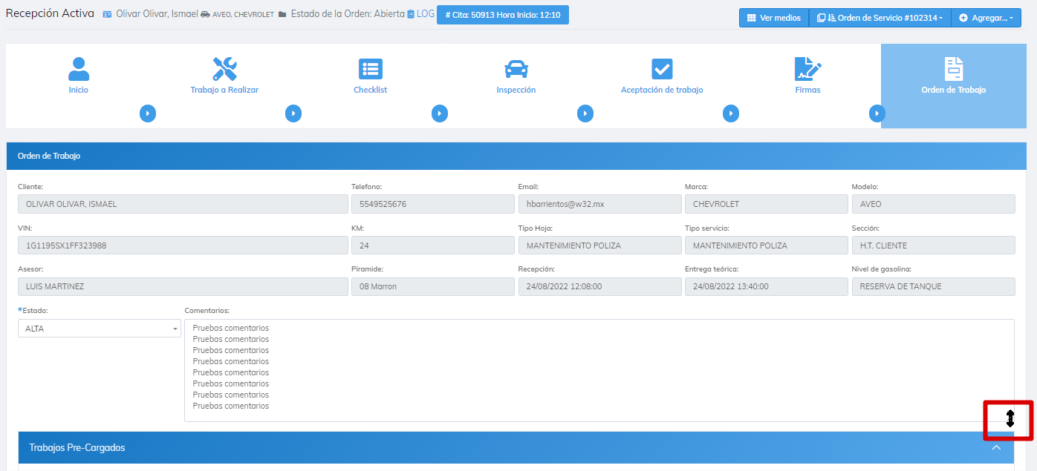Click the Checklist list icon
The width and height of the screenshot is (1037, 471).
370,69
